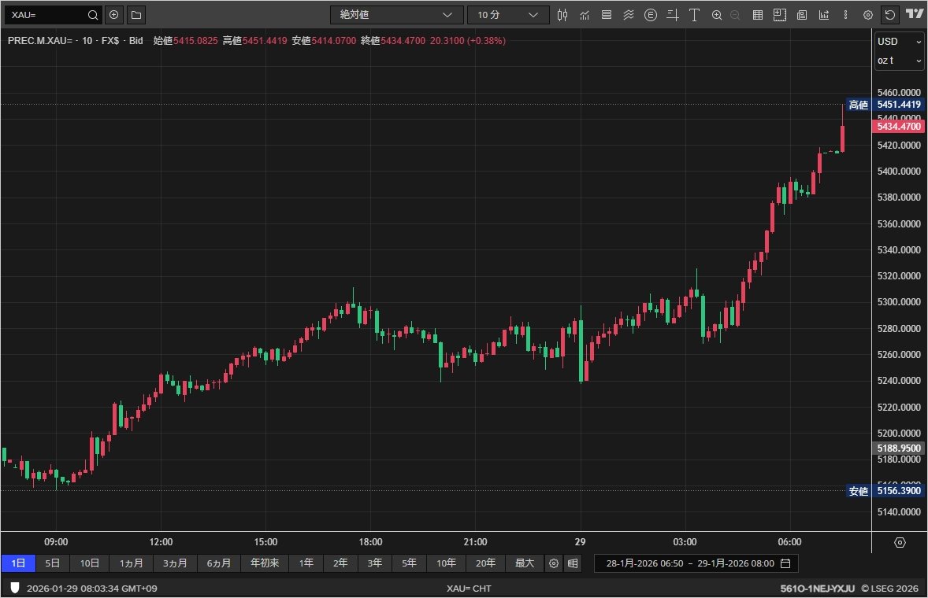Click the three horizontal bars icon
The width and height of the screenshot is (928, 598).
click(607, 15)
